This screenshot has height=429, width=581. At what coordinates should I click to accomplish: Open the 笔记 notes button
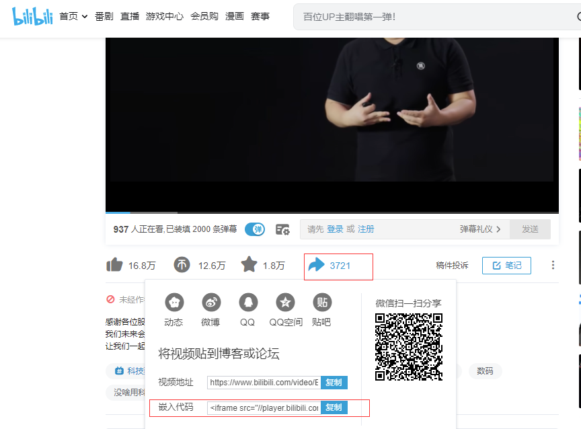pos(506,265)
